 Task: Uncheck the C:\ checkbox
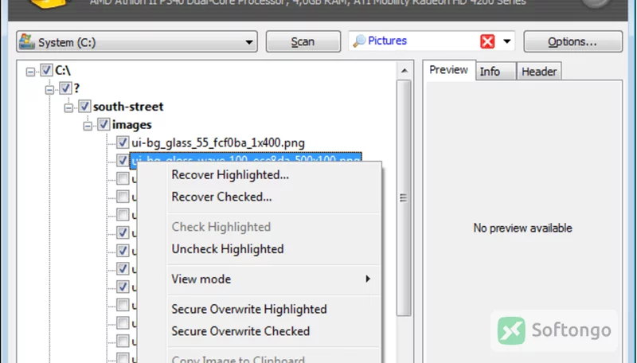(46, 70)
